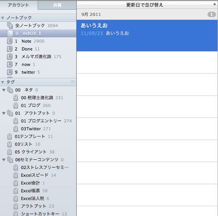Image resolution: width=218 pixels, height=216 pixels.
Task: Select the 03リスト 10 tag label
Action: pyautogui.click(x=28, y=144)
